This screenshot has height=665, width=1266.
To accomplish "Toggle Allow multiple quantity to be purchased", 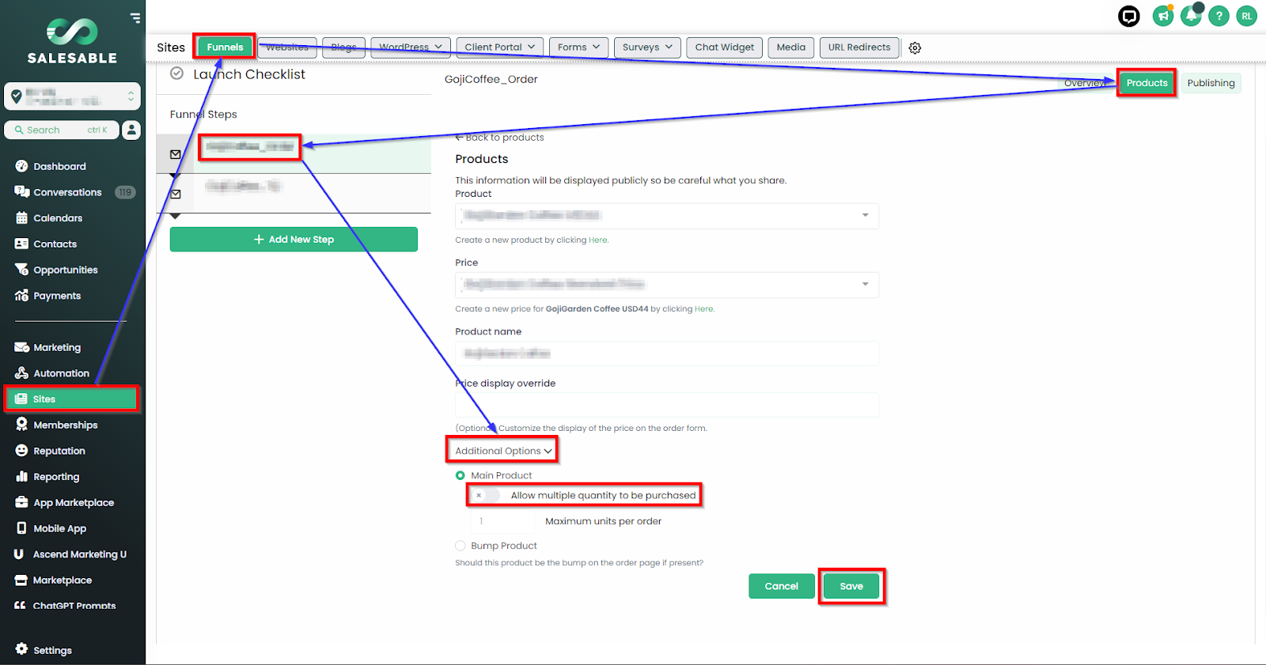I will (484, 495).
